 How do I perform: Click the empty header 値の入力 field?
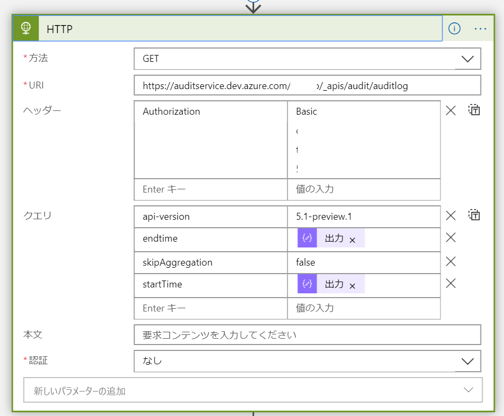(x=364, y=189)
